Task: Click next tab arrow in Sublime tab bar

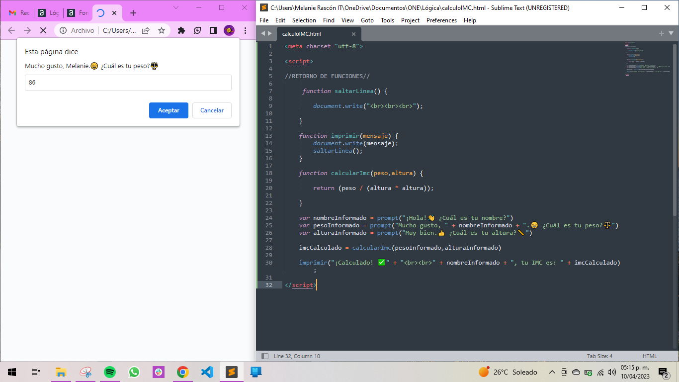Action: click(270, 33)
